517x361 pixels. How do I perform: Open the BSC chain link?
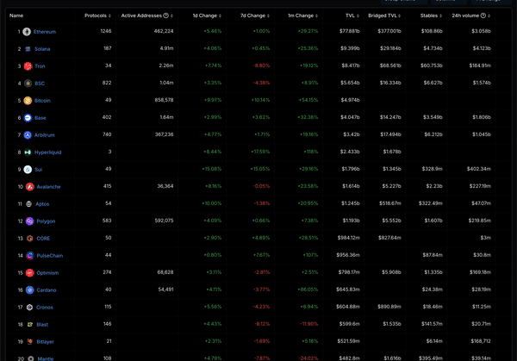[40, 84]
